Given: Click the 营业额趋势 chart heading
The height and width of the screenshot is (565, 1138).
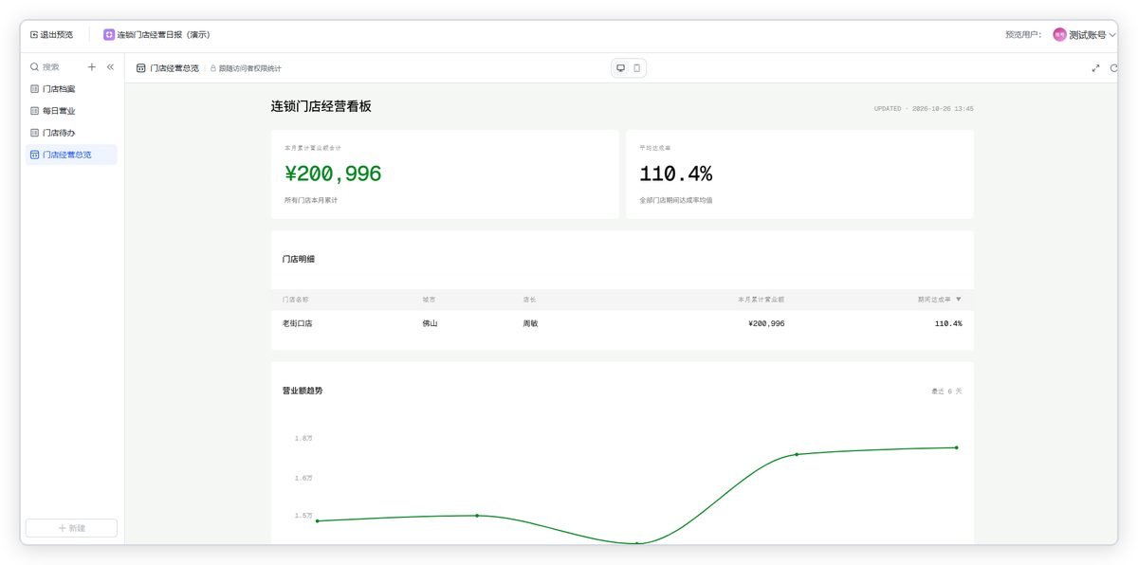Looking at the screenshot, I should pyautogui.click(x=303, y=391).
